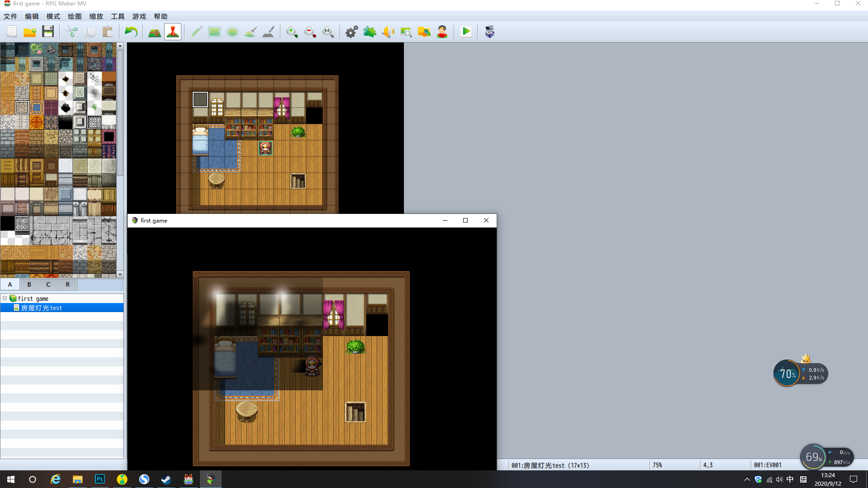Start Playtest with green play icon
The image size is (868, 488).
(466, 32)
